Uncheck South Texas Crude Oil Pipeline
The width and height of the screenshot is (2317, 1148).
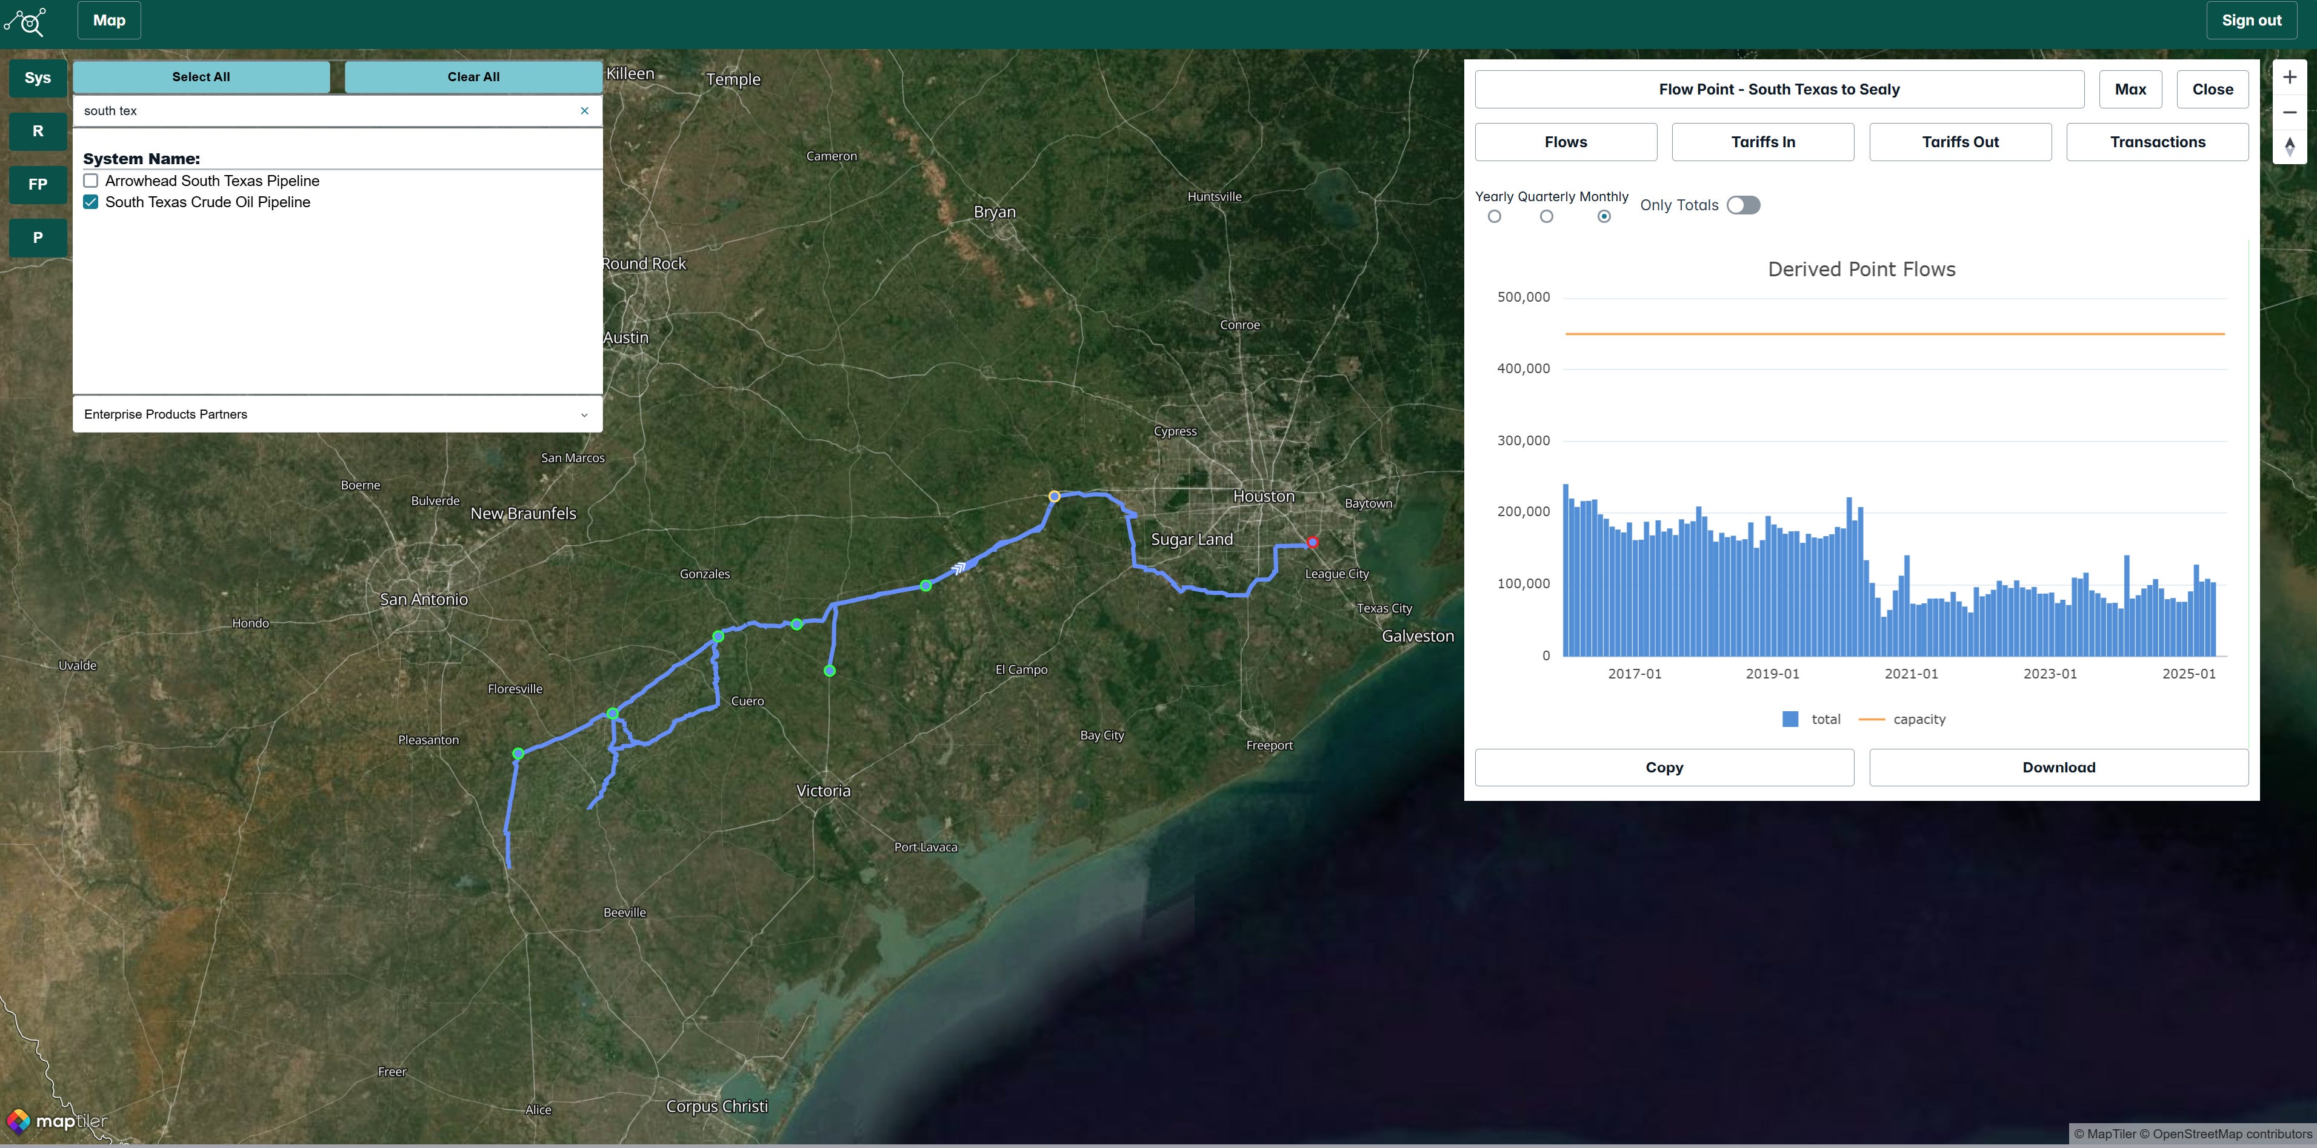click(91, 202)
